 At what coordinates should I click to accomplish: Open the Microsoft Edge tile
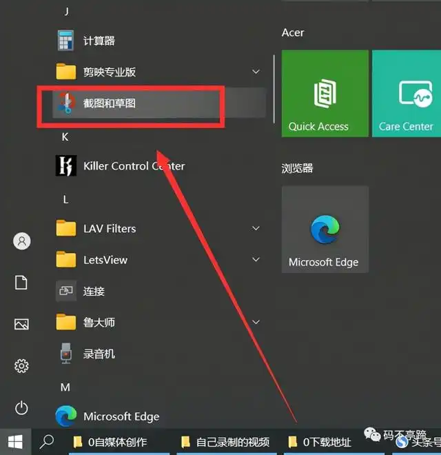pyautogui.click(x=325, y=230)
